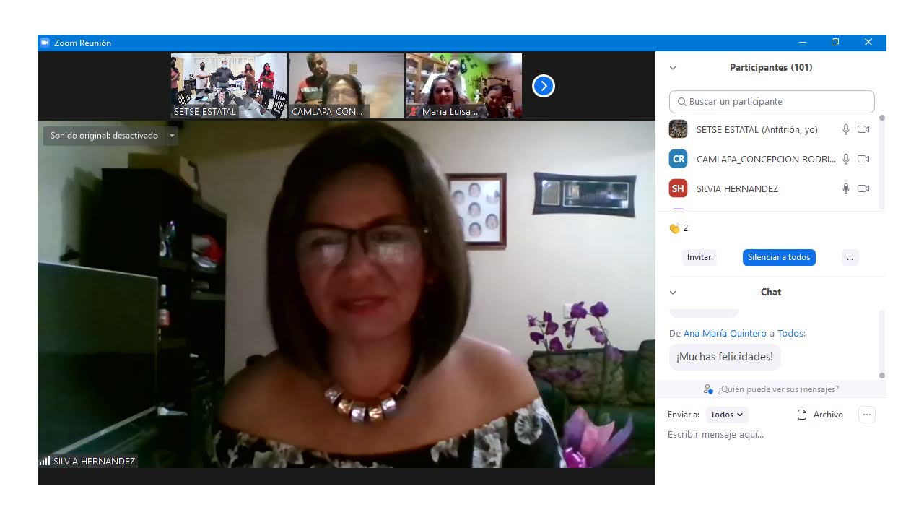This screenshot has width=924, height=520.
Task: Click Ana María Quintero sender name
Action: [x=725, y=334]
